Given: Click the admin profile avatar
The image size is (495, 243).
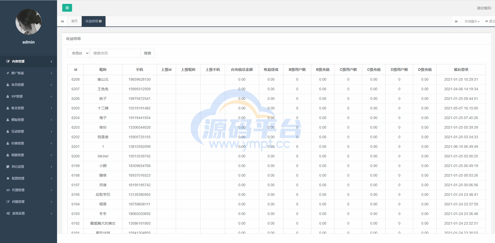Looking at the screenshot, I should (29, 22).
